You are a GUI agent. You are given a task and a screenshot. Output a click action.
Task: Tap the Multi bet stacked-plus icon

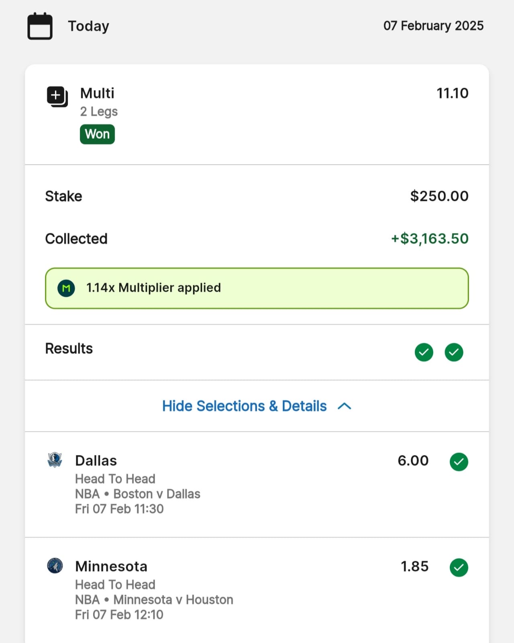coord(57,97)
